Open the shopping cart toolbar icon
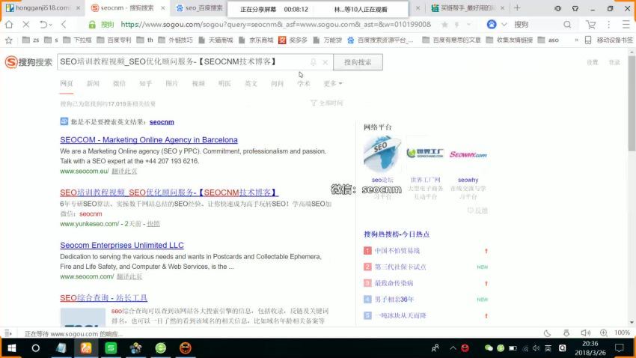The height and width of the screenshot is (358, 636). click(x=590, y=25)
